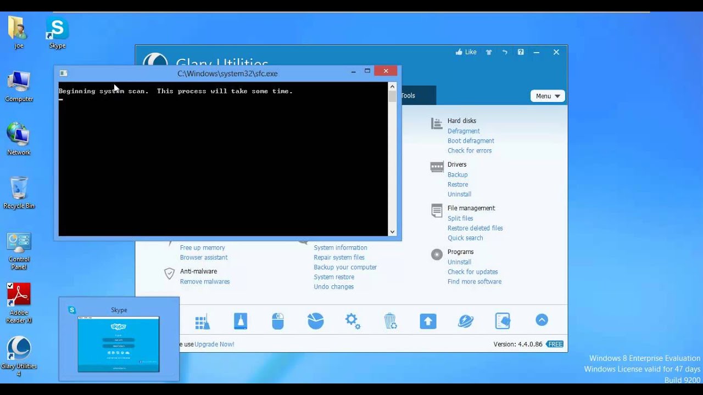703x395 pixels.
Task: Launch the Disk Cleaner tool icon
Action: click(x=241, y=321)
